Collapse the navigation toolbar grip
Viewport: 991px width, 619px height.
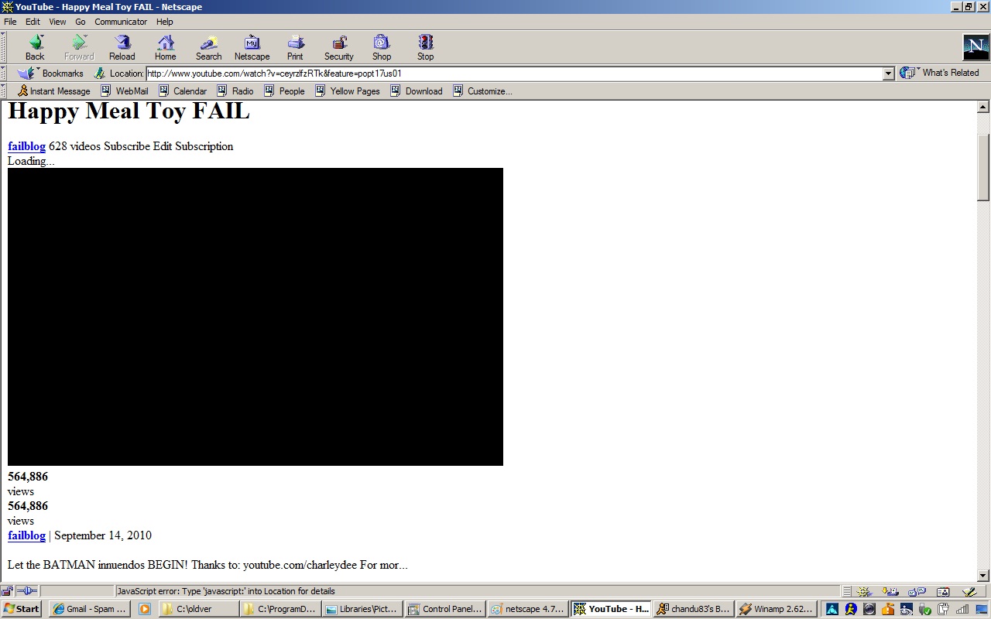[x=3, y=47]
